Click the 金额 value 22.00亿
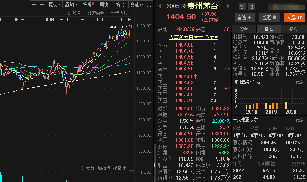The width and height of the screenshot is (307, 182). coord(221,121)
